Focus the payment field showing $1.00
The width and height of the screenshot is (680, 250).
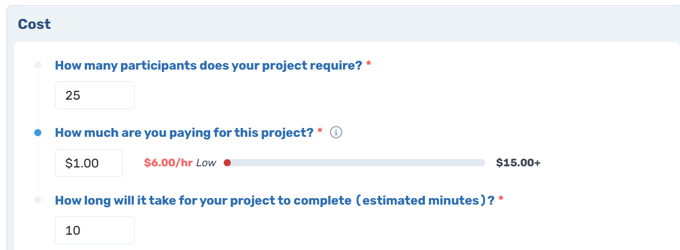pyautogui.click(x=89, y=163)
